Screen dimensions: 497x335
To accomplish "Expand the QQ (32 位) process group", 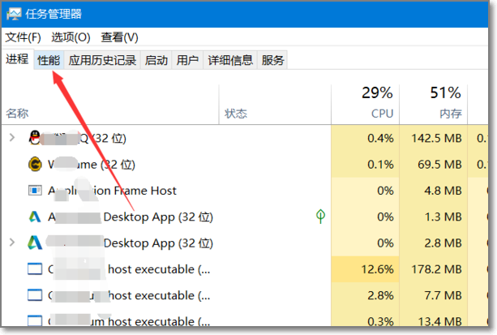I will 12,138.
